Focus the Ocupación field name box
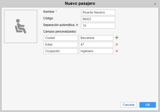The image size is (160, 112). click(61, 51)
